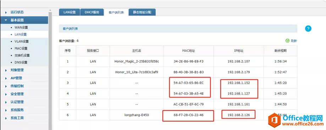326x130 pixels.
Task: Click MAC address 54-A7-03-65-86-EC
Action: point(189,83)
